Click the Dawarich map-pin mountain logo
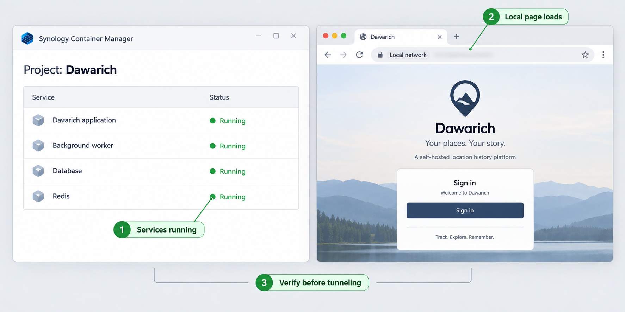 coord(465,98)
